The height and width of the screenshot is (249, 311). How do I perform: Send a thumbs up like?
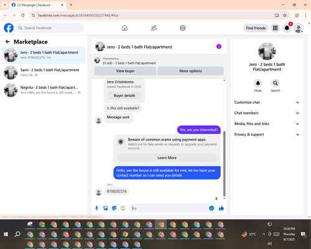(x=221, y=208)
